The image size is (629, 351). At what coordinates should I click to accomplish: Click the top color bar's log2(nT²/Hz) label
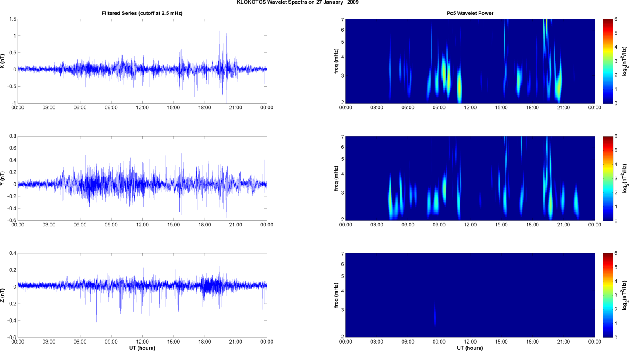point(625,61)
